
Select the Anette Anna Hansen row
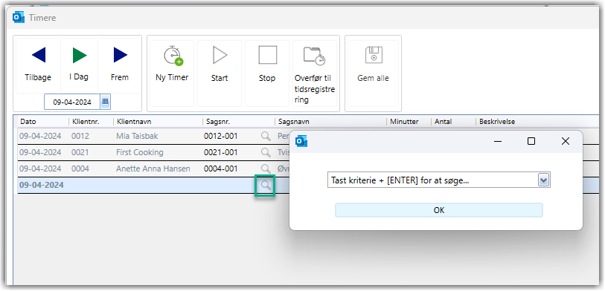153,169
